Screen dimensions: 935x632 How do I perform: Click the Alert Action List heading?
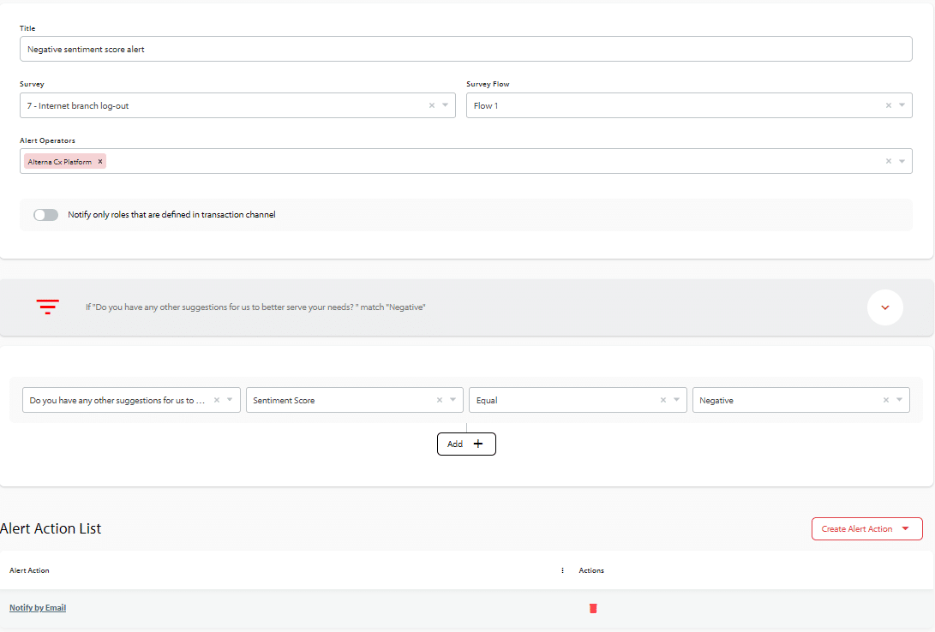tap(51, 529)
